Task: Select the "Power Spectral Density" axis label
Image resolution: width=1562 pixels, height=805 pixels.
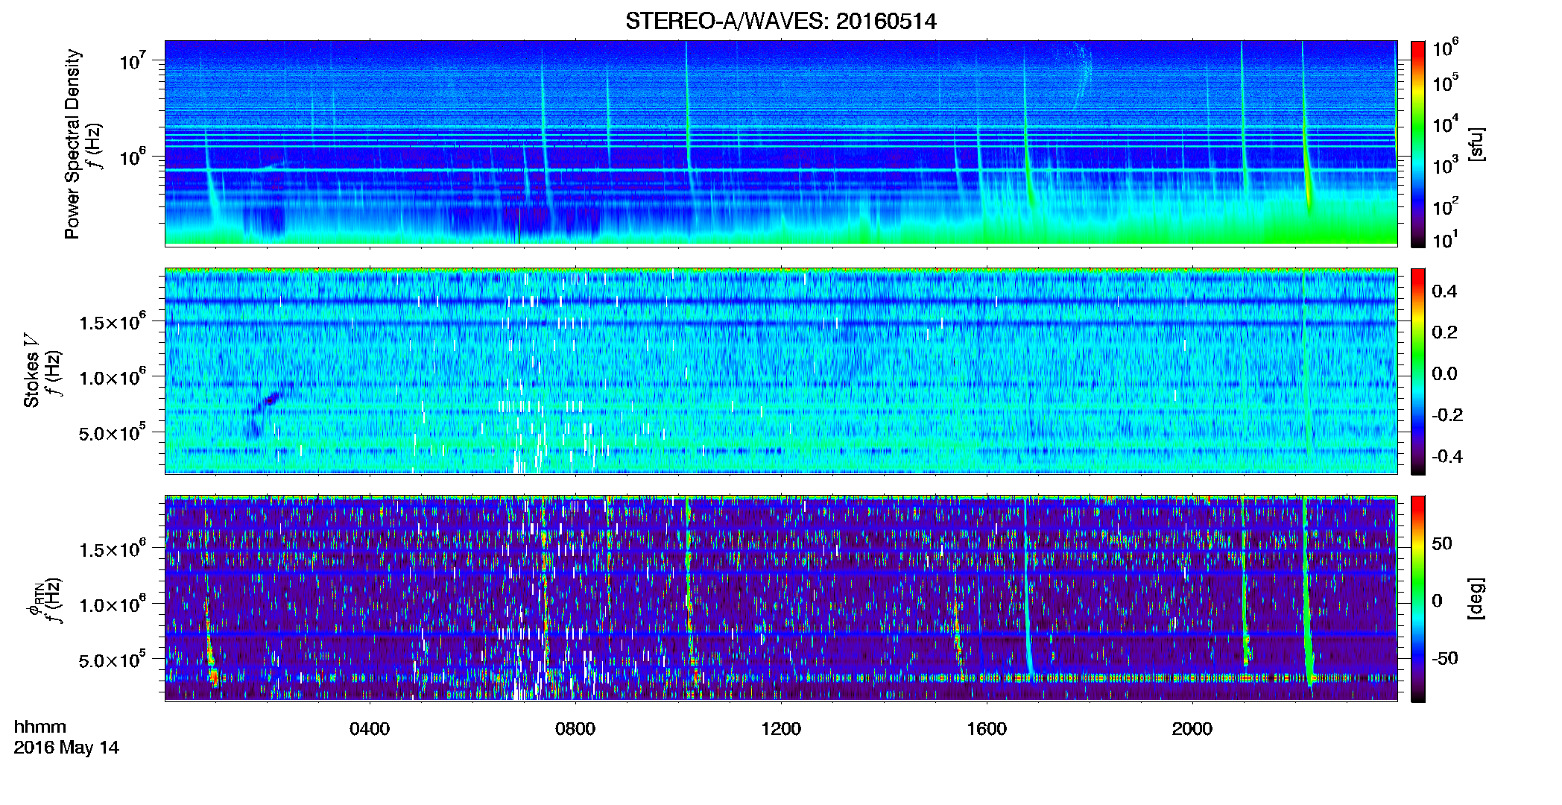Action: pyautogui.click(x=72, y=144)
